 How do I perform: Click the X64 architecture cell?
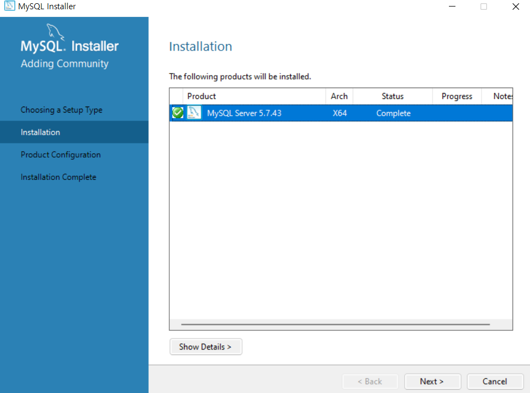(340, 113)
